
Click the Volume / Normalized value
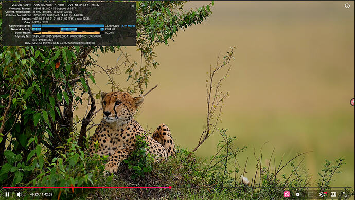click(x=58, y=15)
